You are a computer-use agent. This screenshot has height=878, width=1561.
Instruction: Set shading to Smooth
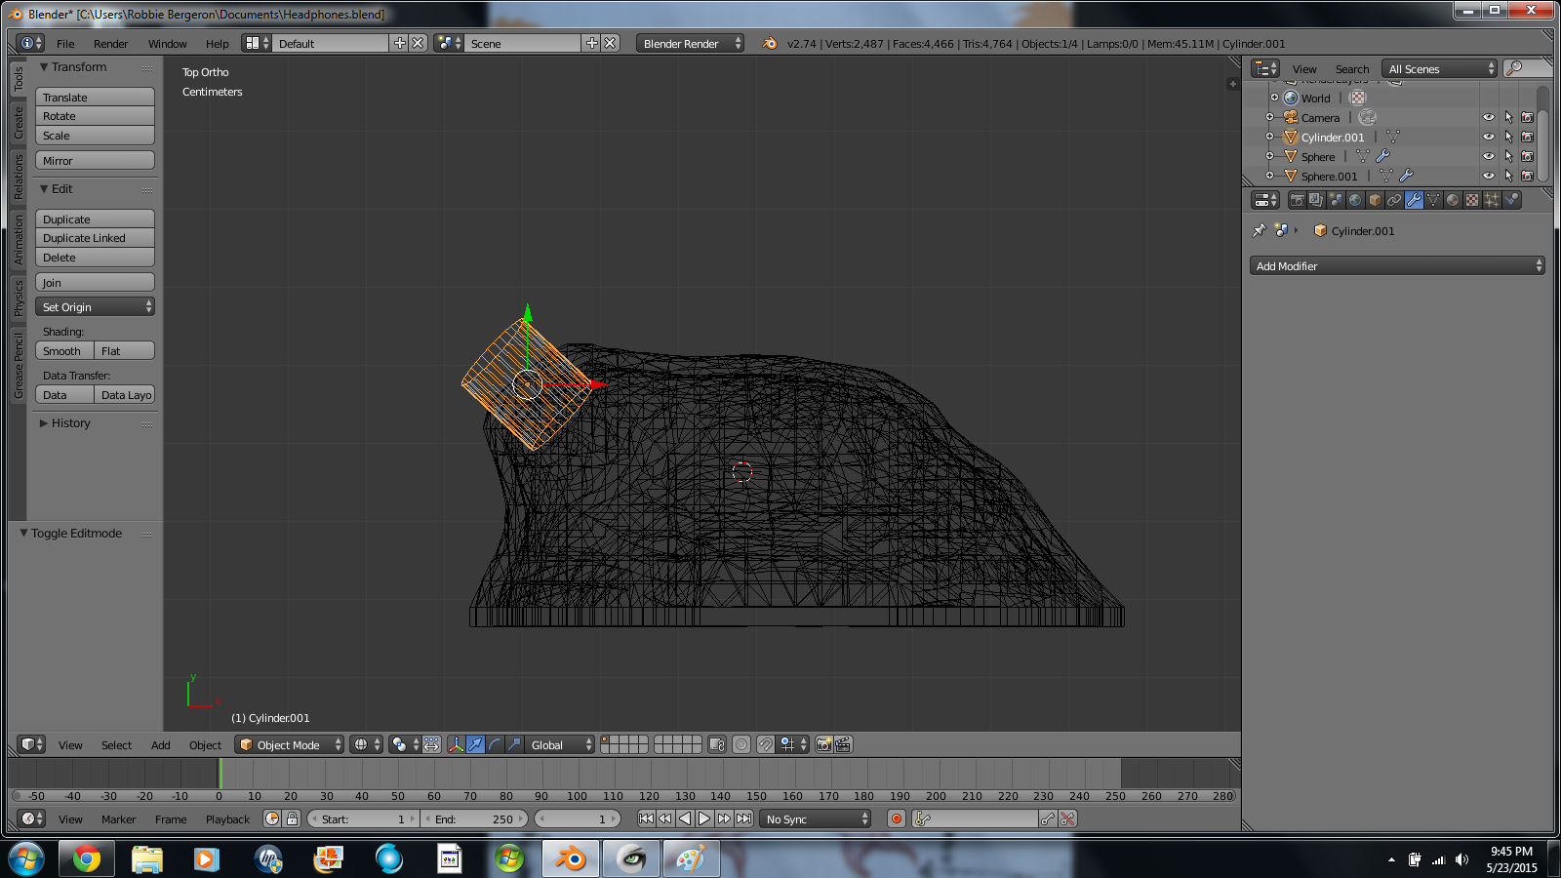click(x=64, y=350)
